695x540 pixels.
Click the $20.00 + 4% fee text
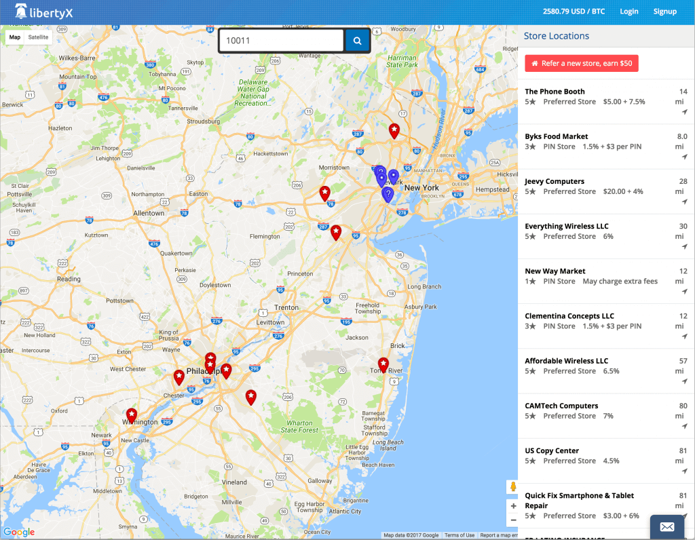pyautogui.click(x=623, y=191)
